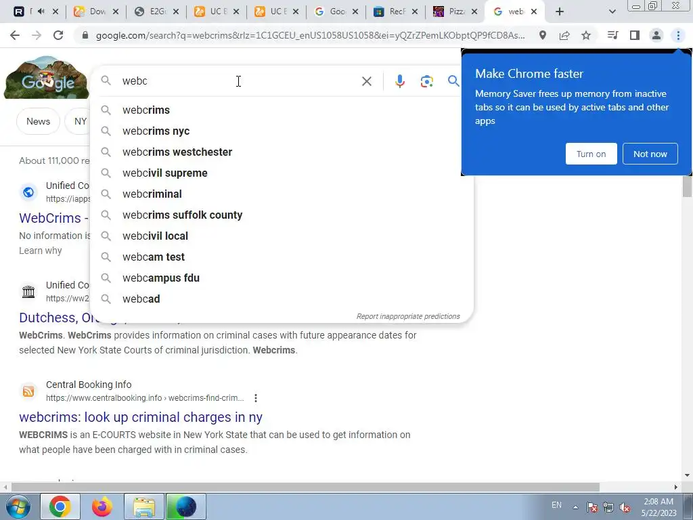The image size is (693, 520).
Task: Start voice search with the microphone
Action: (399, 81)
